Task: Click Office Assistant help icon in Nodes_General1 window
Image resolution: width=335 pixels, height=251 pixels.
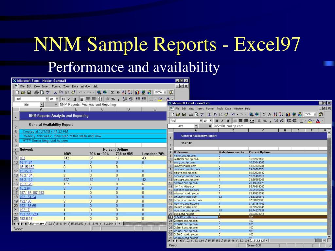Action: [171, 92]
